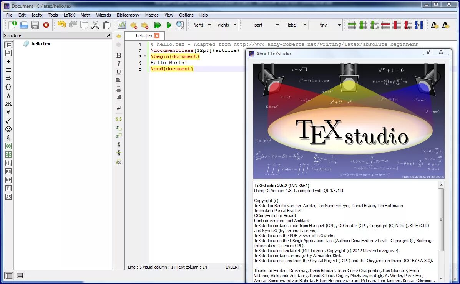Open the Cyrillic letters panel
The width and height of the screenshot is (460, 284).
click(8, 104)
